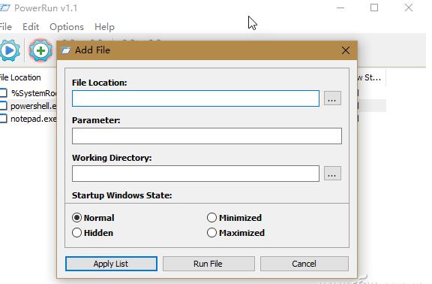Select the notepad.exe list row text
The image size is (432, 284).
click(x=33, y=119)
